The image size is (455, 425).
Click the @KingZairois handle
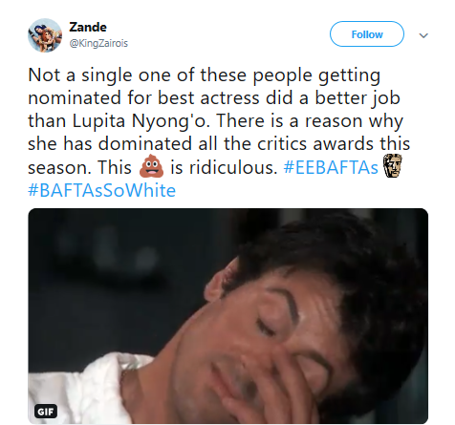tap(98, 43)
